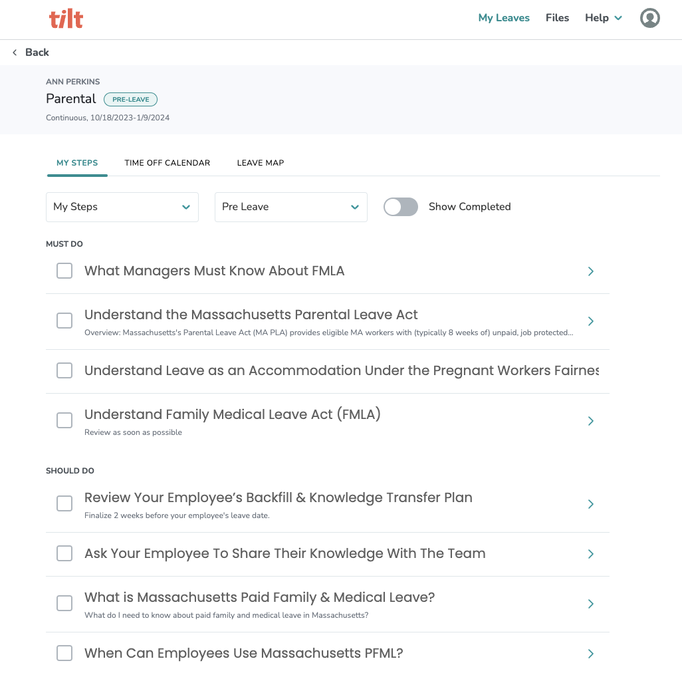This screenshot has height=685, width=682.
Task: Open the Files page
Action: pos(557,18)
